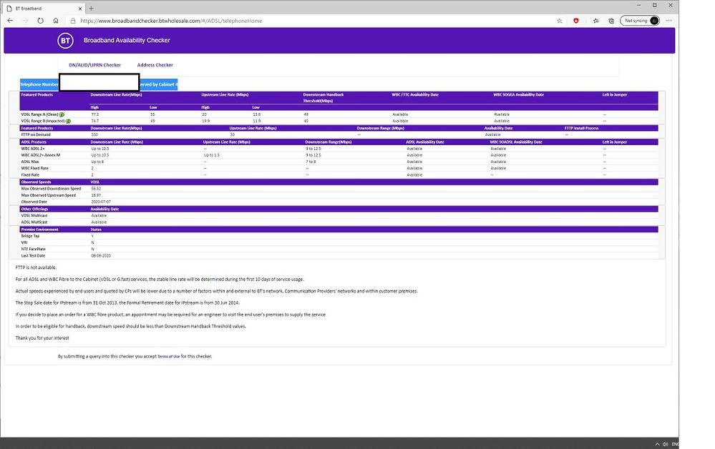The height and width of the screenshot is (449, 715).
Task: Add this page to favorites with the star
Action: pos(560,21)
